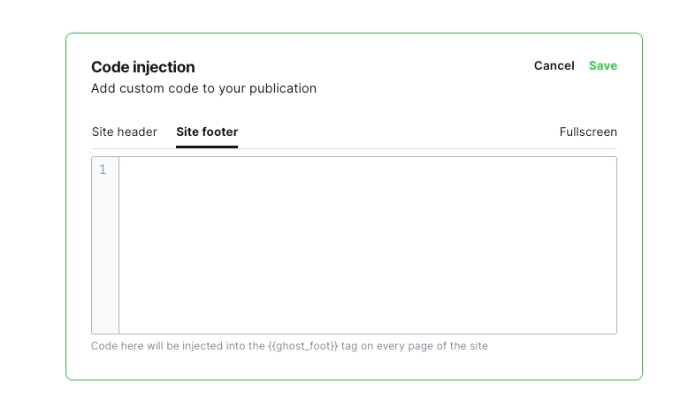688x406 pixels.
Task: Click the {{ghost_foot}} tag in the hint text
Action: click(x=303, y=346)
